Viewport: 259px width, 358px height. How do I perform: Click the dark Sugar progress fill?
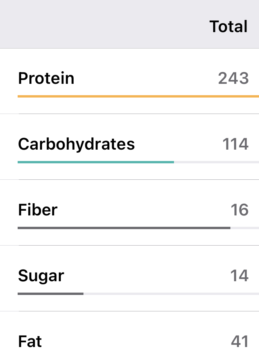pyautogui.click(x=51, y=293)
